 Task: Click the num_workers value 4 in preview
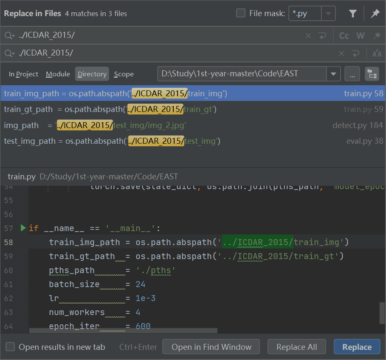[x=138, y=313]
